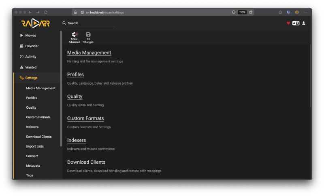Go to Calendar in the sidebar

(32, 46)
